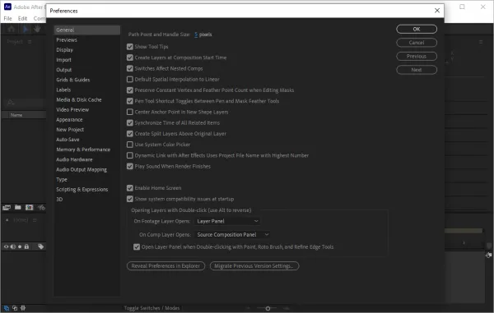Select Memory & Performance category
The width and height of the screenshot is (494, 313).
[86, 150]
